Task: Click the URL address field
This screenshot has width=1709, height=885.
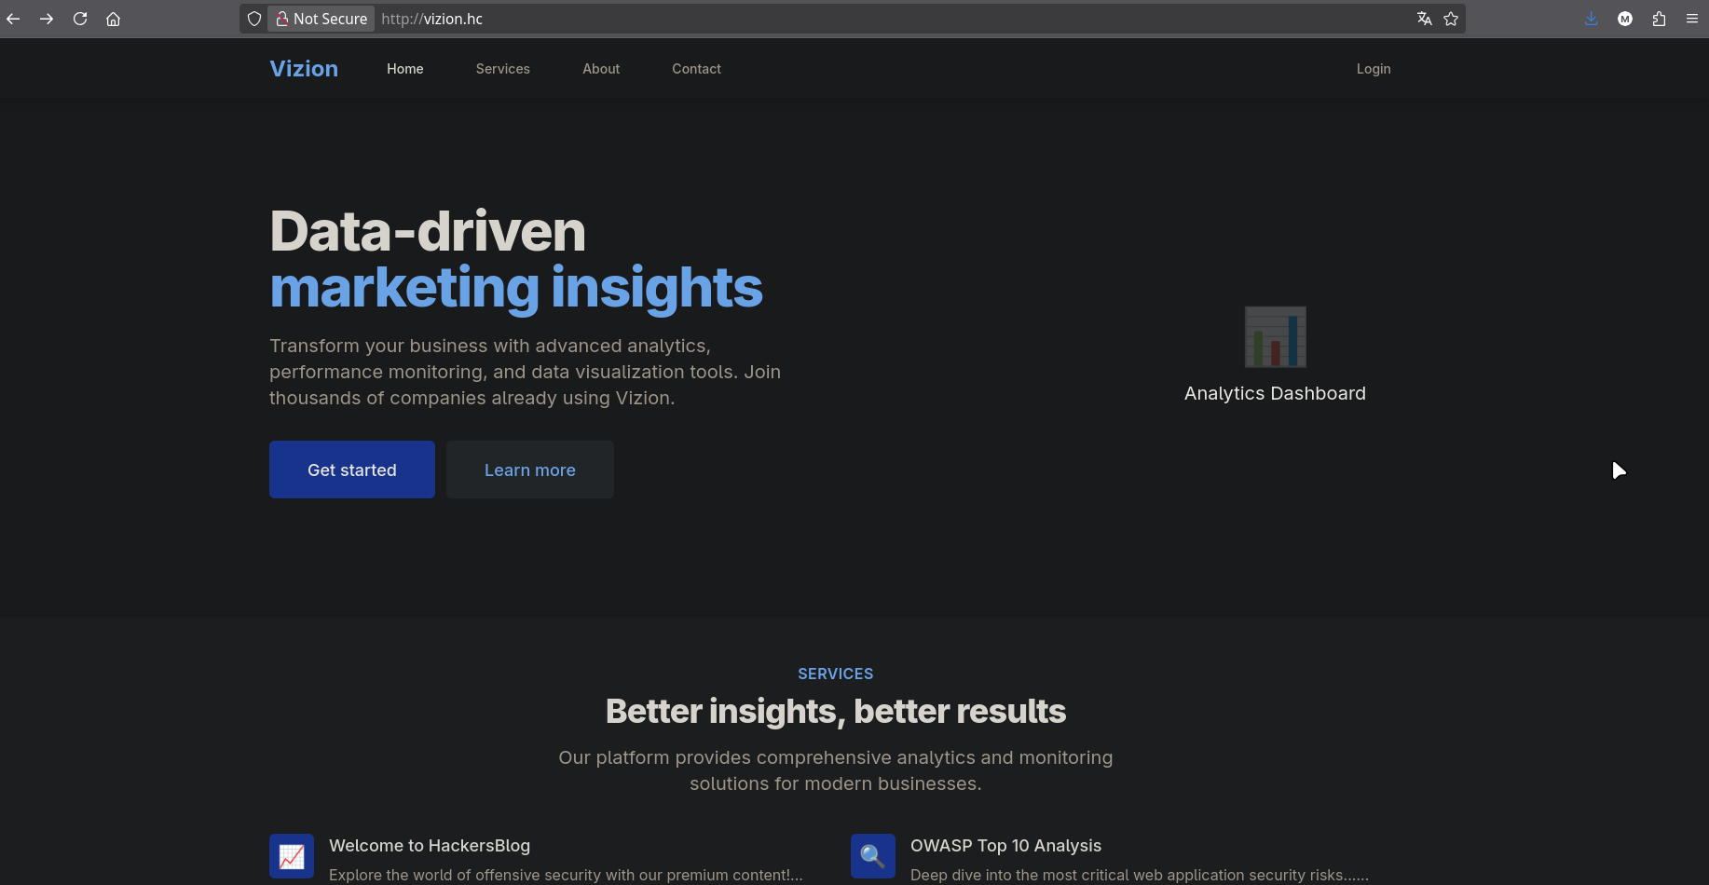Action: click(x=839, y=19)
